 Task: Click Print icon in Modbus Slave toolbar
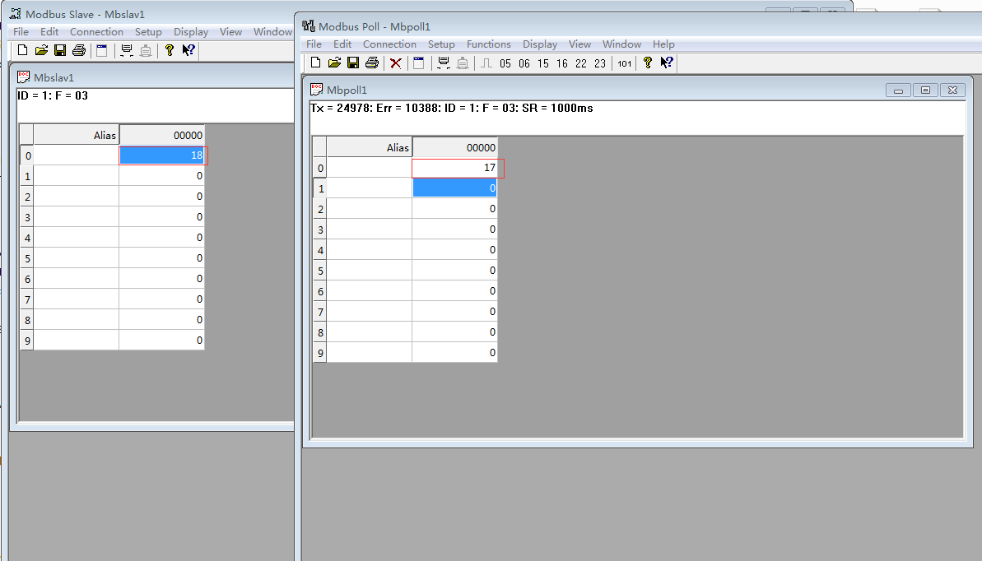(x=79, y=50)
